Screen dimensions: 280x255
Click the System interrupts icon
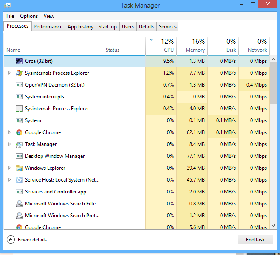19,97
